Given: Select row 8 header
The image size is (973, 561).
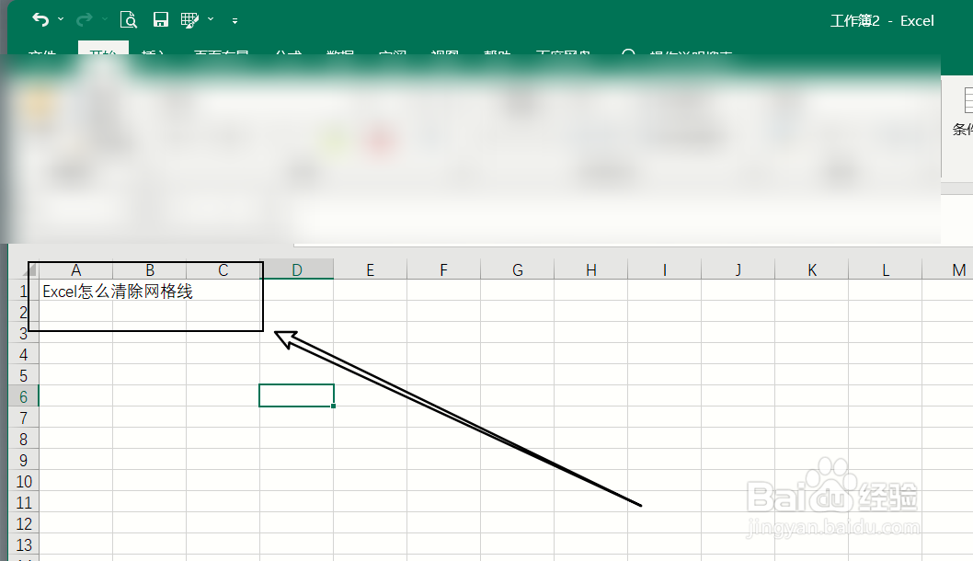Looking at the screenshot, I should coord(24,439).
